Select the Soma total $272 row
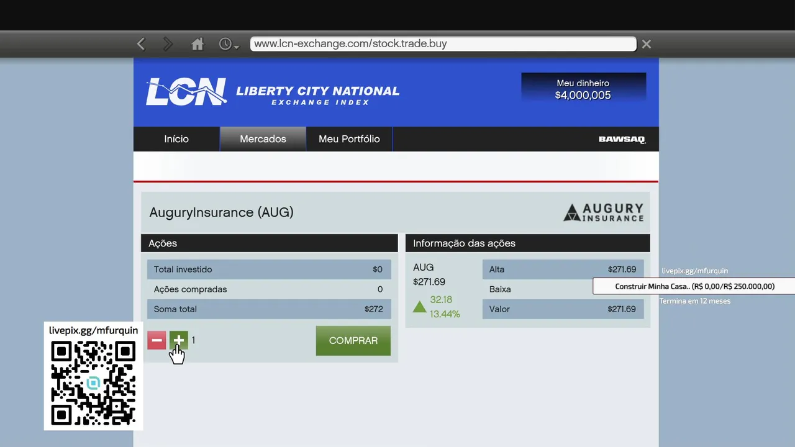This screenshot has height=447, width=795. click(269, 309)
